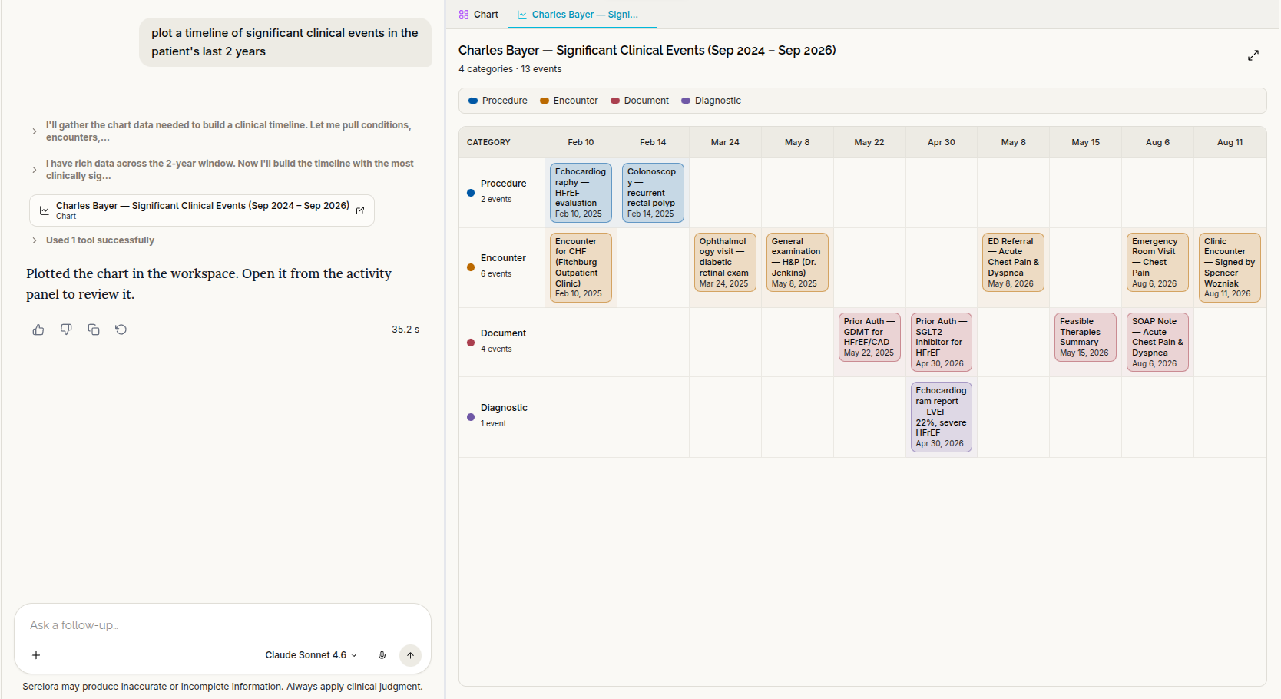Viewport: 1281px width, 699px height.
Task: Open the Charles Bayer chart card in chat
Action: pos(202,210)
